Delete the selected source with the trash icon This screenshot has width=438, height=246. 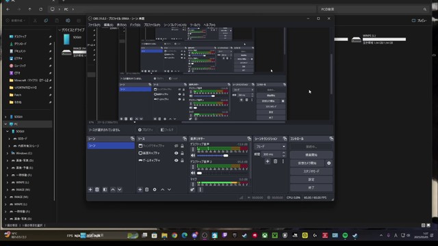pos(146,190)
